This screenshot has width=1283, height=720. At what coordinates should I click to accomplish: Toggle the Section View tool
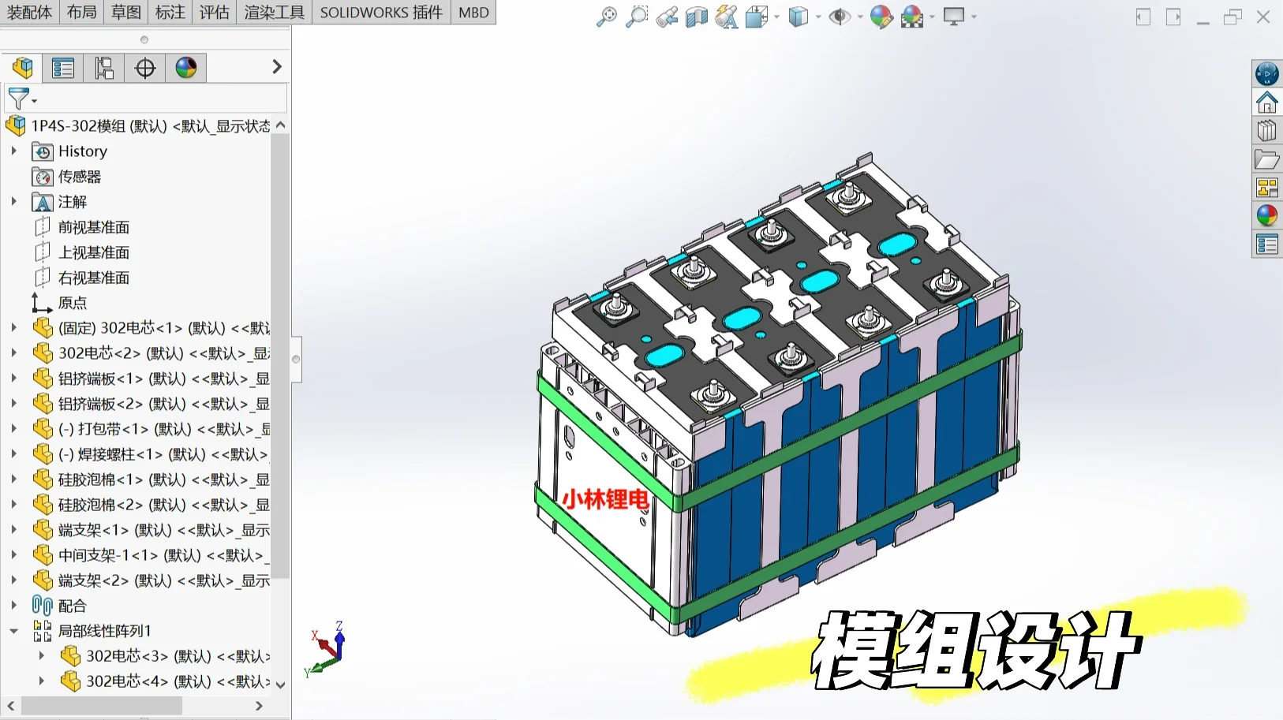(697, 17)
